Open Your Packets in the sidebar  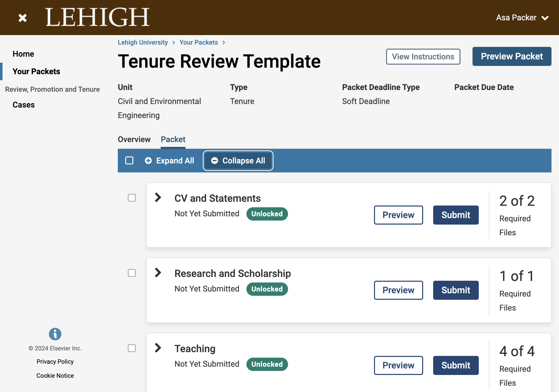coord(36,71)
